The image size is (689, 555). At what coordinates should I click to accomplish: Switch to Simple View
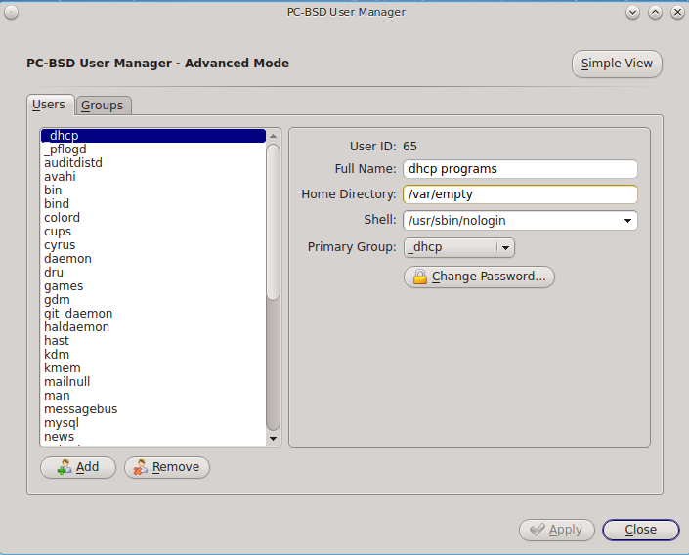pos(617,64)
